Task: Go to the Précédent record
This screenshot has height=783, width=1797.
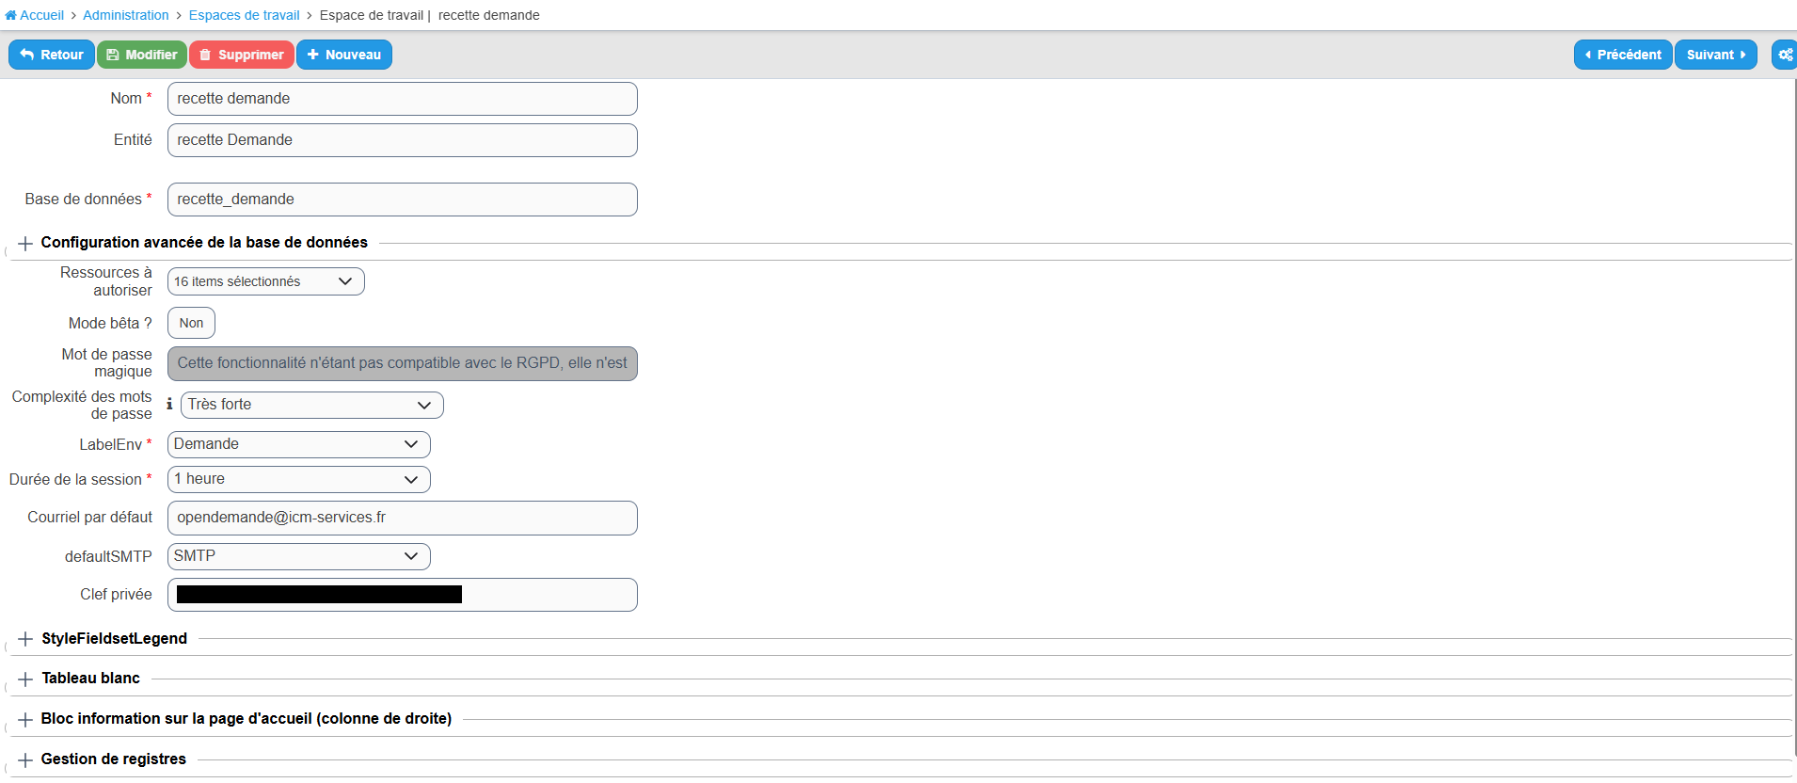Action: (x=1623, y=55)
